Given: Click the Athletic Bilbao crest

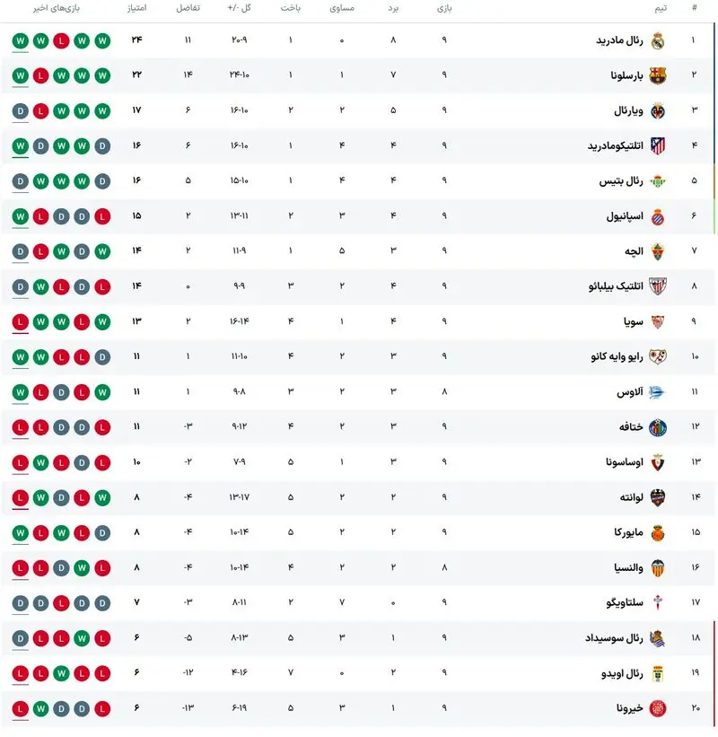Looking at the screenshot, I should [658, 286].
